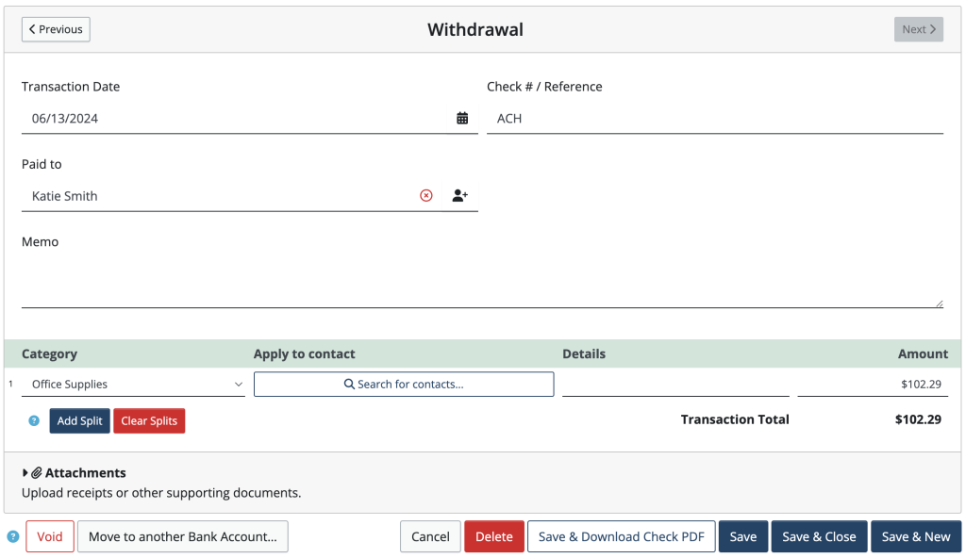Click the paperclip Attachments icon
The image size is (966, 558).
click(x=36, y=472)
